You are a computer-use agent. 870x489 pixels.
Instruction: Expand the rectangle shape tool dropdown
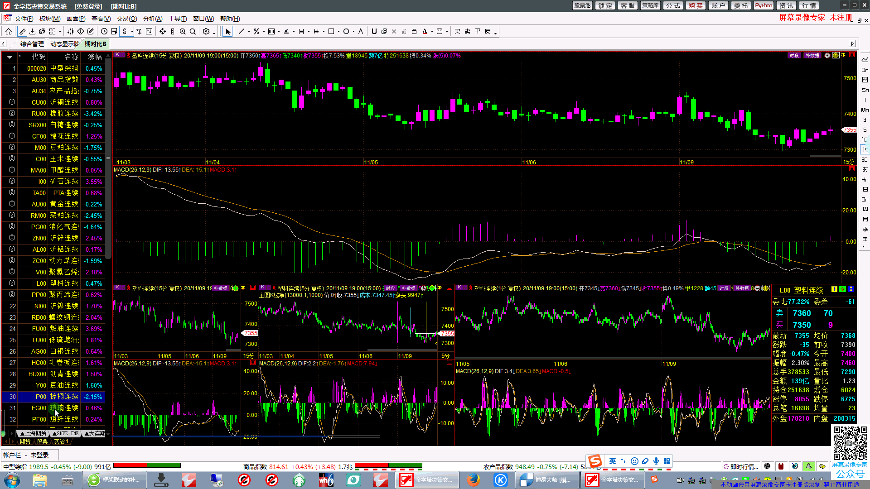338,32
